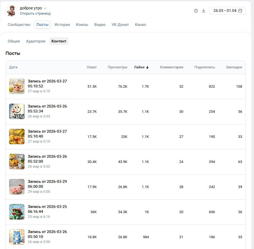This screenshot has width=254, height=249.
Task: Click the sort arrow beside Лайки
Action: click(147, 67)
